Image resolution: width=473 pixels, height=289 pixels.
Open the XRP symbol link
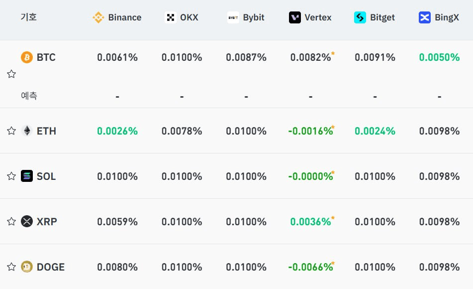click(x=47, y=222)
